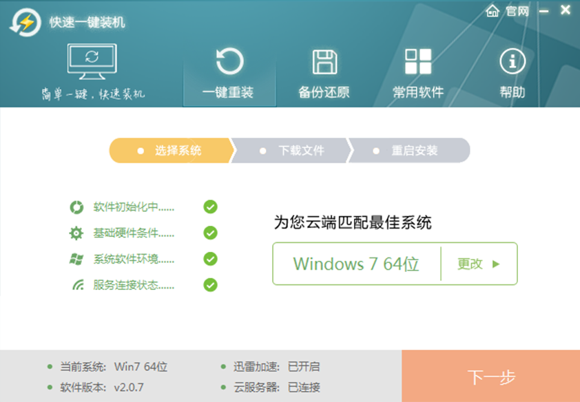The height and width of the screenshot is (402, 580).
Task: Select the 重启安装 step
Action: pos(409,150)
